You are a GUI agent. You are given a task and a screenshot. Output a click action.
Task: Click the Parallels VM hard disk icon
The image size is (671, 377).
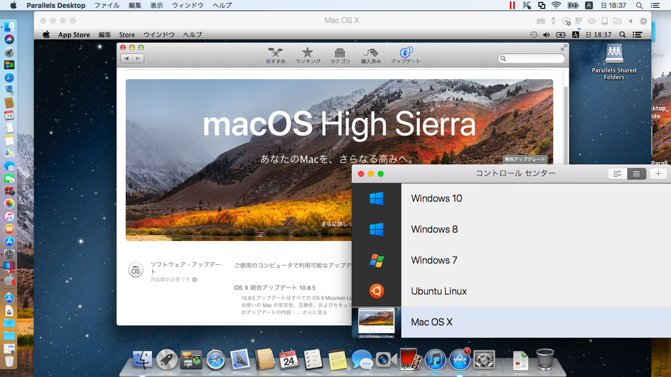coord(605,21)
